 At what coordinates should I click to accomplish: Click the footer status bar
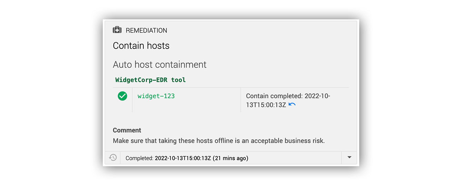coord(231,158)
